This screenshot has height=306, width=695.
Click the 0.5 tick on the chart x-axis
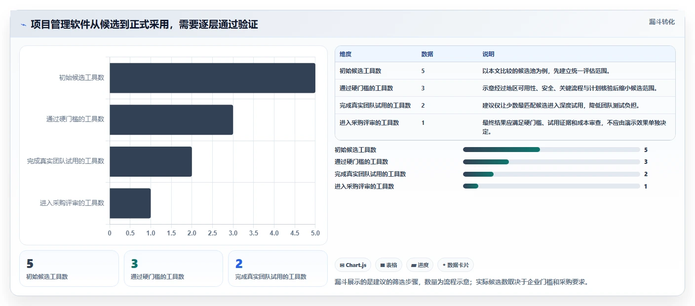[130, 233]
